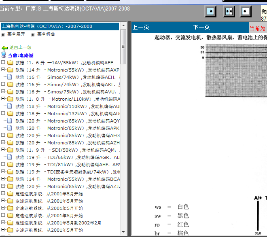Viewport: 267px width, 237px height.
Task: Click the red 当前为 label
Action: tap(258, 28)
